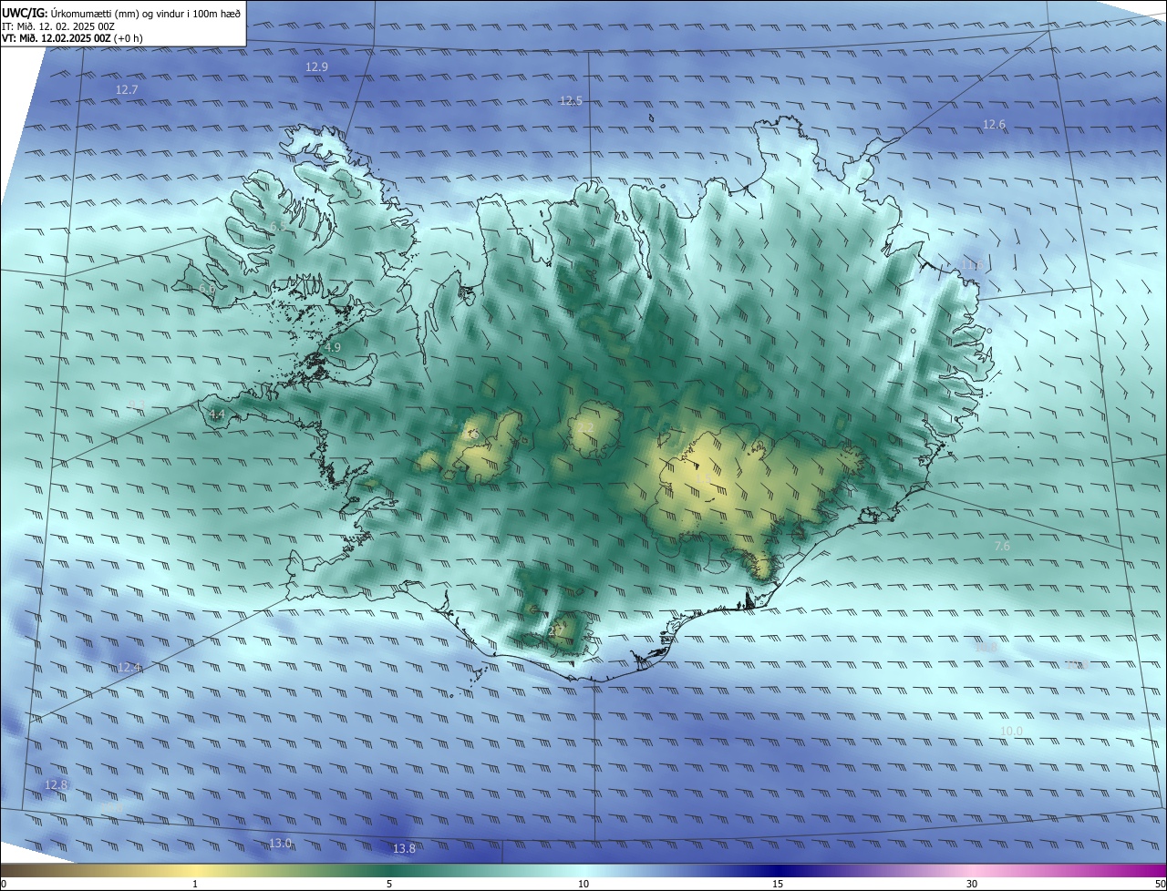
Task: Click the 13.0 value label on the map
Action: (280, 844)
